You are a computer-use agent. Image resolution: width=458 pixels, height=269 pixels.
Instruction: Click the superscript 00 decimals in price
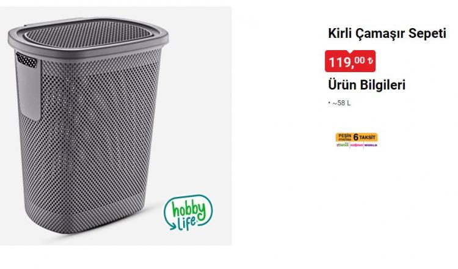[359, 61]
